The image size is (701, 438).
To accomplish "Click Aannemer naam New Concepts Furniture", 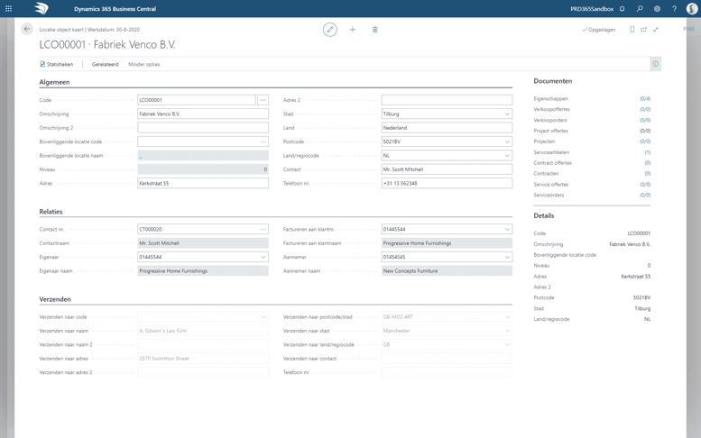I will [x=447, y=270].
